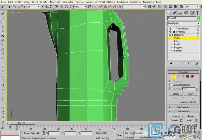Toggle the Selection Lock padlock
The image size is (202, 140).
click(38, 133)
